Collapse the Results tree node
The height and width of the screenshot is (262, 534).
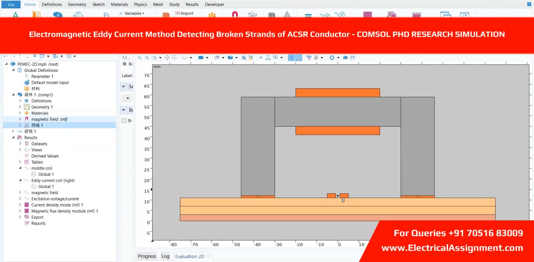click(13, 138)
